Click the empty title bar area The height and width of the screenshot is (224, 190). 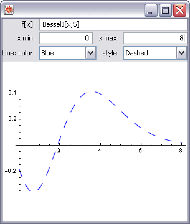(78, 11)
